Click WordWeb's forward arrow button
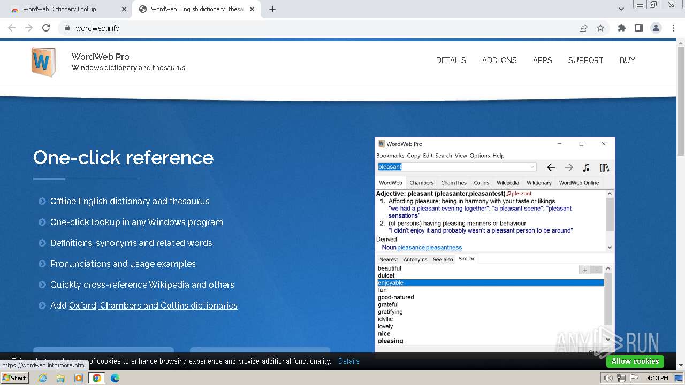Viewport: 685px width, 385px height. [569, 167]
